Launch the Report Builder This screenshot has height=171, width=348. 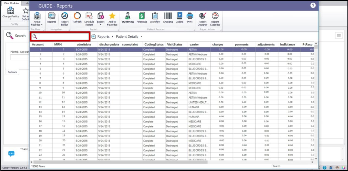[x=65, y=19]
